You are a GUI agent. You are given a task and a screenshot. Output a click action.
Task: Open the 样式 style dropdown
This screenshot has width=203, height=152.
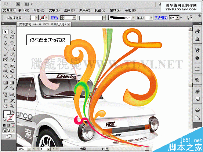[x=151, y=18]
